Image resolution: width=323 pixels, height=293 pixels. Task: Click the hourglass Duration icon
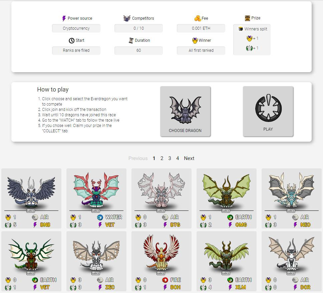(131, 40)
